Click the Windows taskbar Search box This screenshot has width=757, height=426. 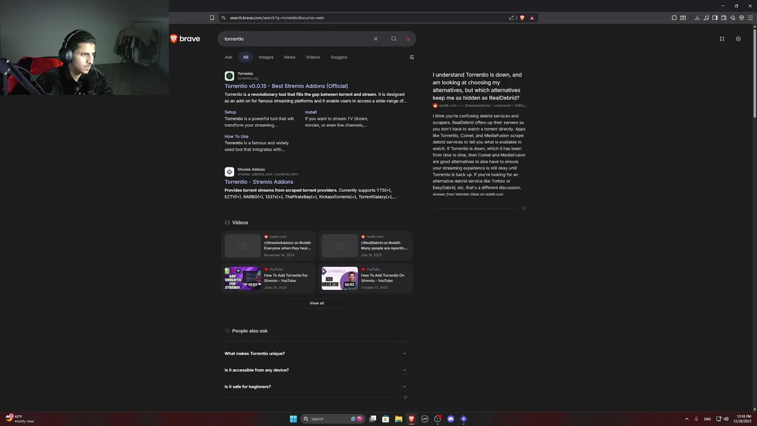point(332,419)
